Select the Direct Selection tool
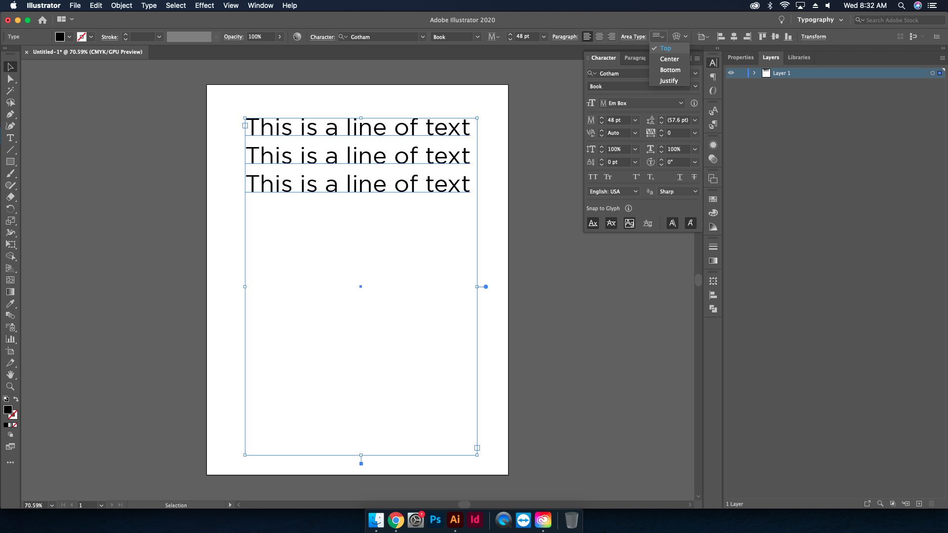 [10, 79]
